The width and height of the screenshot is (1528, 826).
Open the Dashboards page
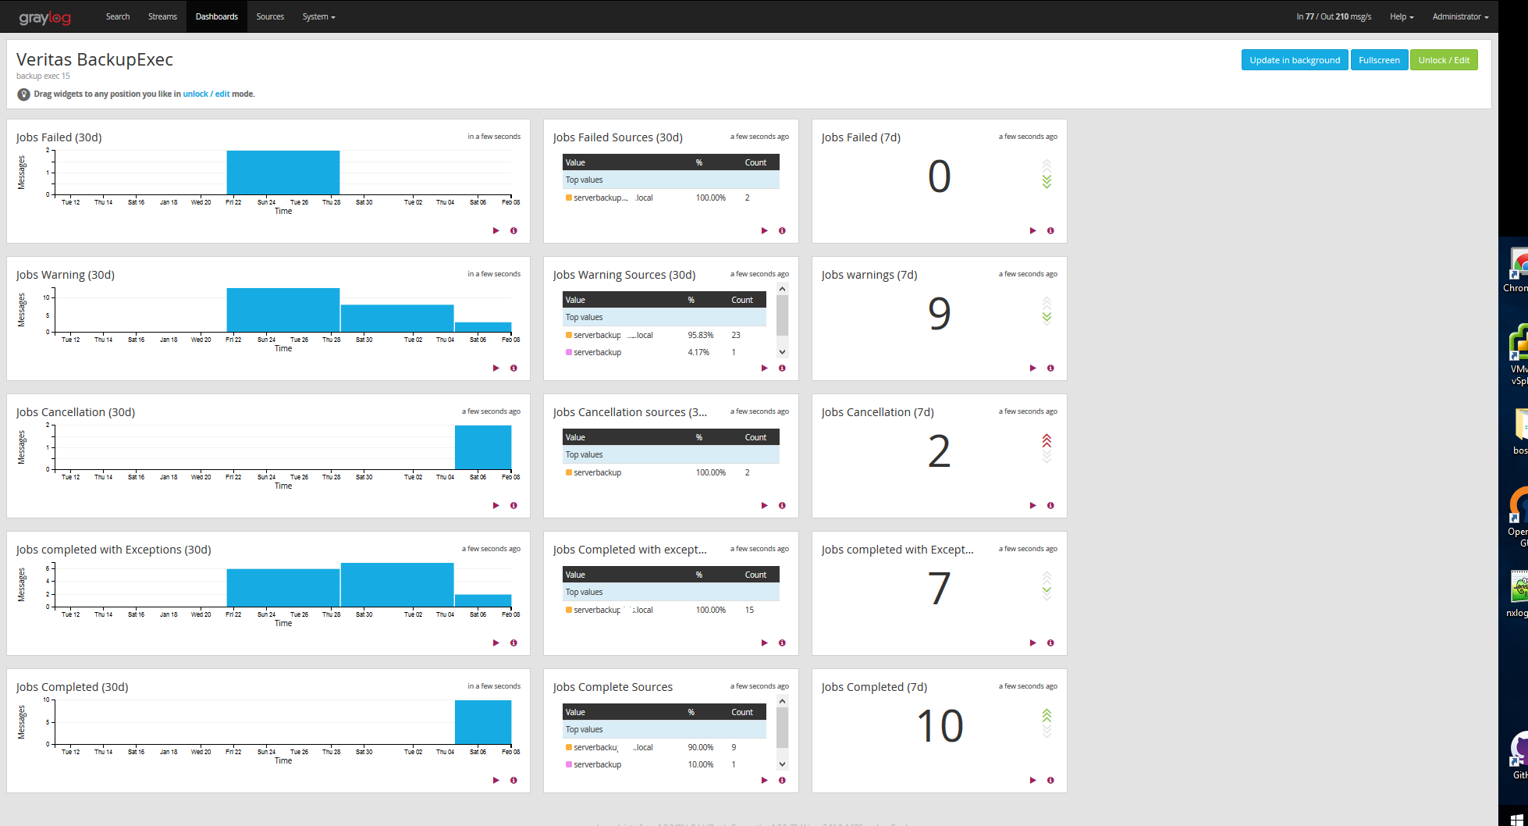tap(217, 16)
